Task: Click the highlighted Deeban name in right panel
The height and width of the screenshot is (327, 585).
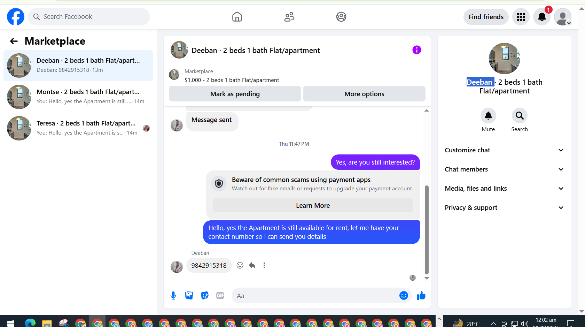Action: point(480,82)
